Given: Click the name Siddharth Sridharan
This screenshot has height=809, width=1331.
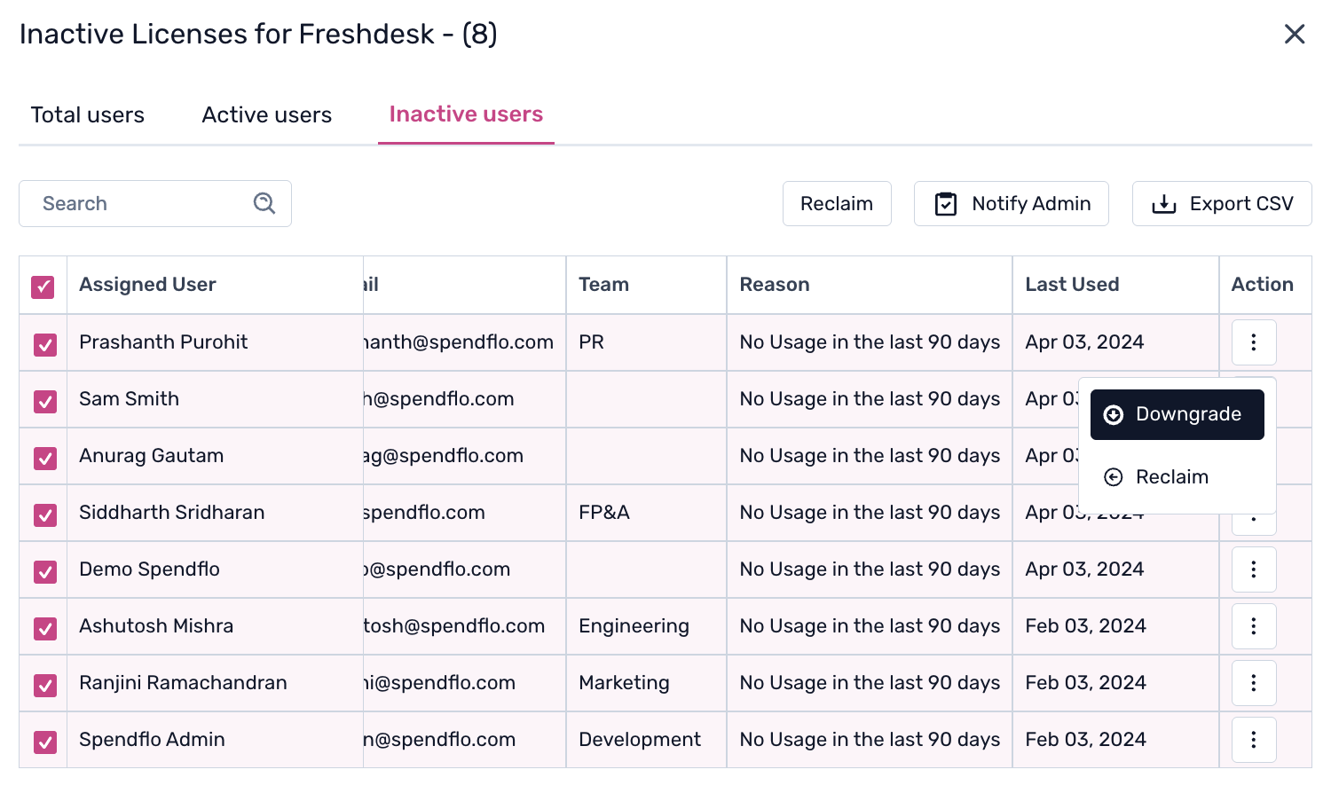Looking at the screenshot, I should (x=172, y=513).
